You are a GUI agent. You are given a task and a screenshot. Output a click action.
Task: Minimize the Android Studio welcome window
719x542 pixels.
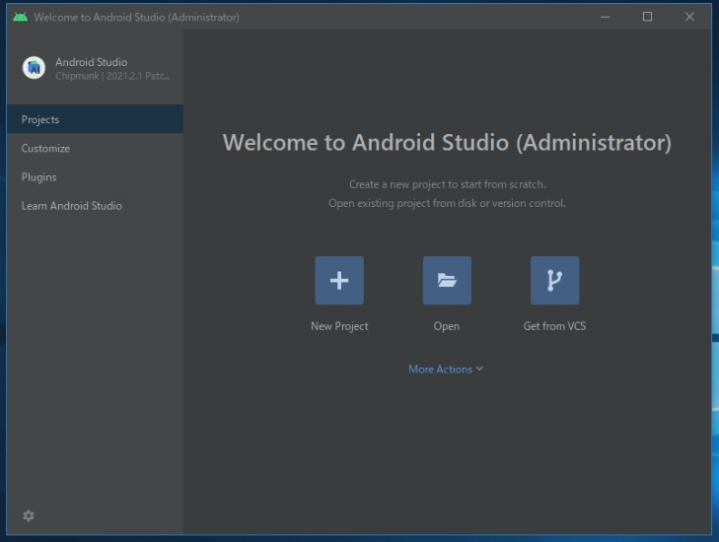[x=605, y=17]
